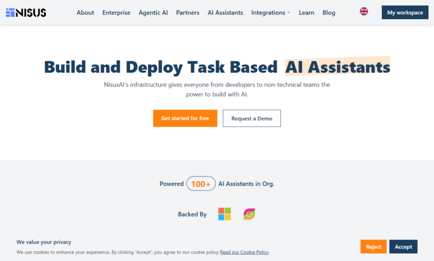Click Get started for free
This screenshot has width=434, height=261.
coord(185,118)
